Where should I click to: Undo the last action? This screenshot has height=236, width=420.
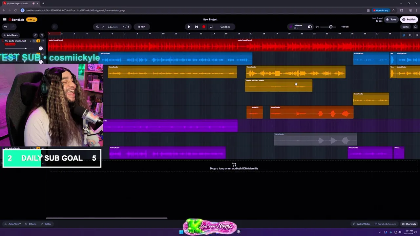tap(6, 27)
